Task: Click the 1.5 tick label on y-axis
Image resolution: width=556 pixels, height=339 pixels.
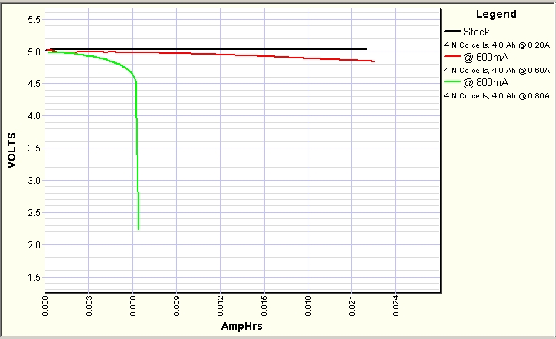Action: [35, 278]
